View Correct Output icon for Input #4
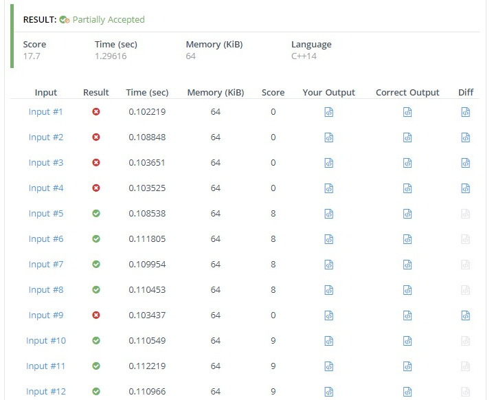Screen dimensions: 494x400 pyautogui.click(x=407, y=188)
